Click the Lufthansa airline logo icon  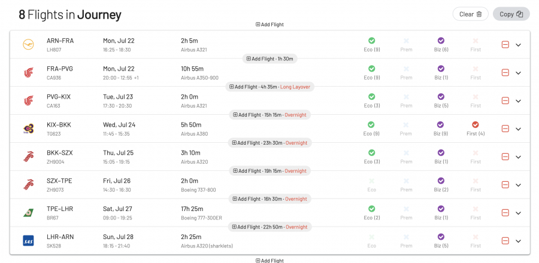28,44
